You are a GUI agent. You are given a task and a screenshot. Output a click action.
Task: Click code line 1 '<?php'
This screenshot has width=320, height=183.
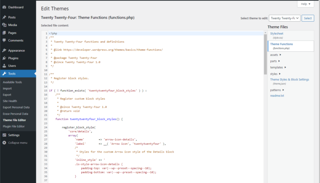(x=53, y=33)
